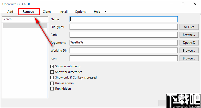Viewport: 201px width, 108px height.
Task: Browse for a Working Dir folder
Action: (x=189, y=51)
